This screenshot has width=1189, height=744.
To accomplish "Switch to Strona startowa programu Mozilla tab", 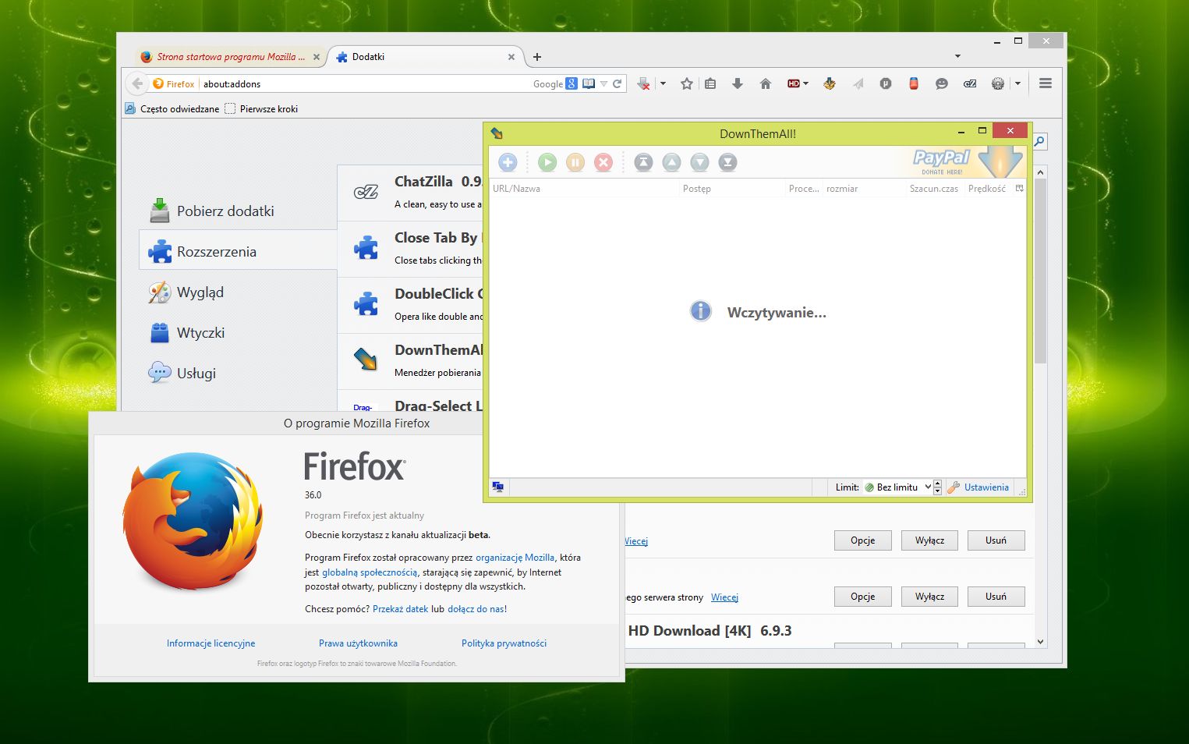I will pos(231,57).
